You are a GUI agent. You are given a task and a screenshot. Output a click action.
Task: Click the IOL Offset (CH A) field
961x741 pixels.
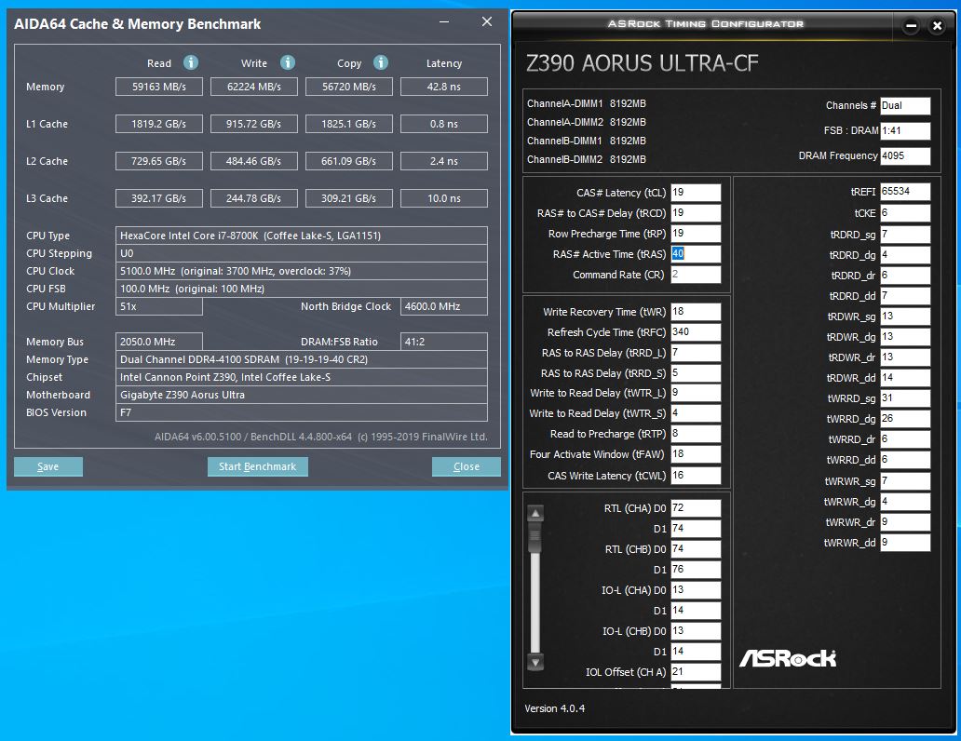tap(696, 672)
